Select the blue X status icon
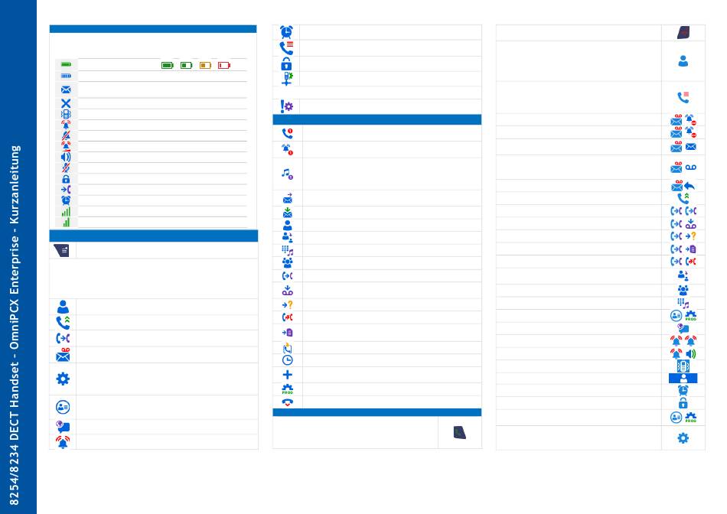Viewport: 727px width, 514px height. pyautogui.click(x=66, y=103)
